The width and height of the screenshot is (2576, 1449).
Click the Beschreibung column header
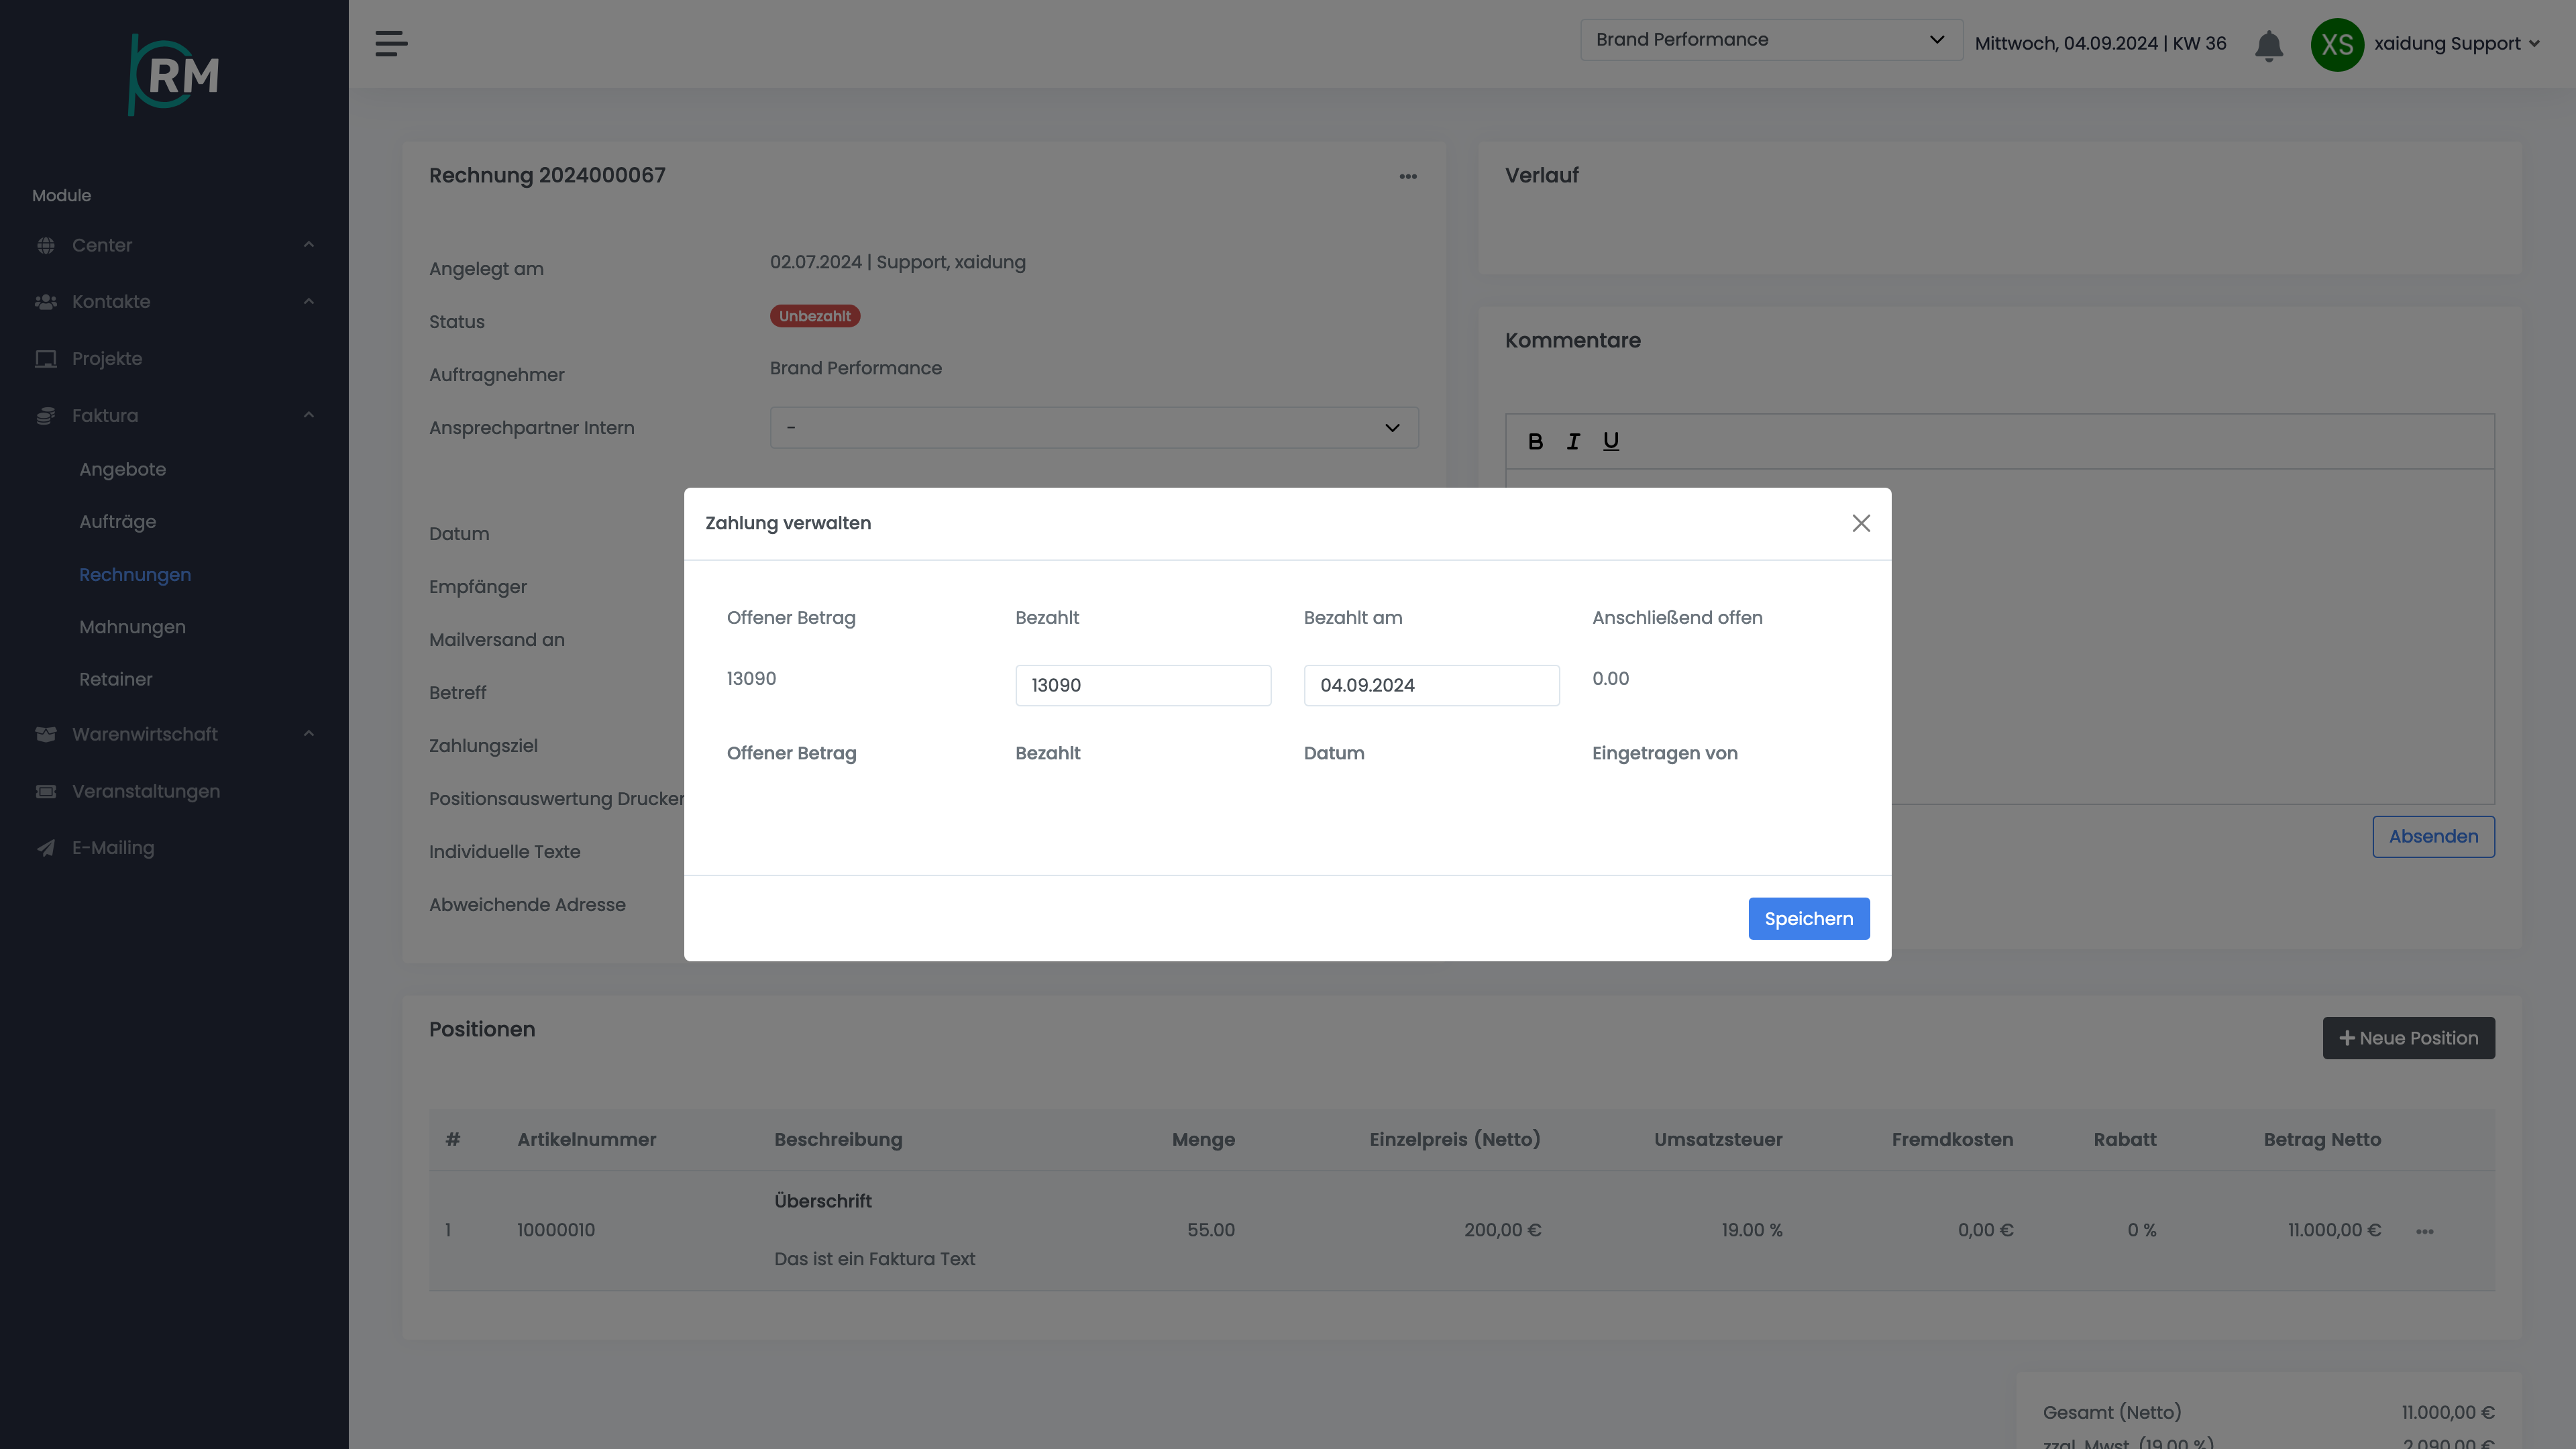point(838,1140)
